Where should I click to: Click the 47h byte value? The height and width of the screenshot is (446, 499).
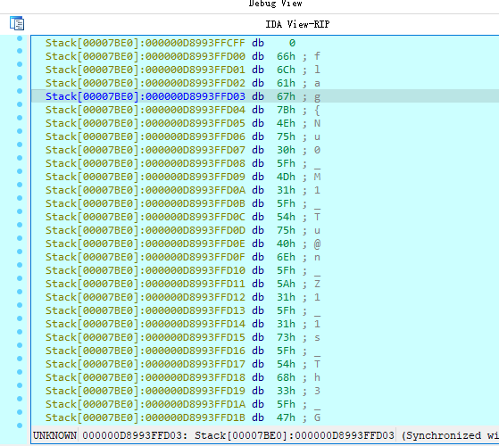click(x=286, y=417)
